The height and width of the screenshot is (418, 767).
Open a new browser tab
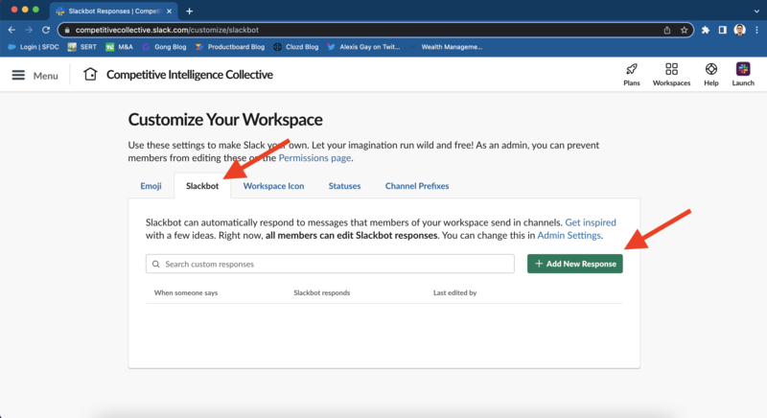[x=189, y=11]
